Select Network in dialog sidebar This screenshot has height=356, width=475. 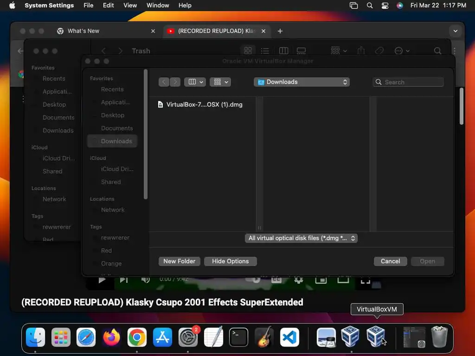(112, 210)
